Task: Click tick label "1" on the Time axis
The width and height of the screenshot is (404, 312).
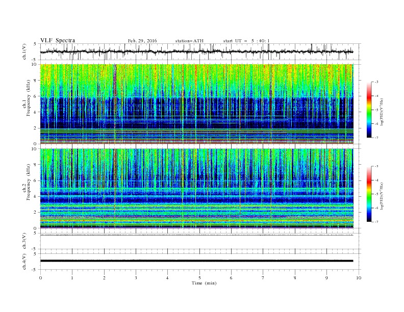Action: 72,278
